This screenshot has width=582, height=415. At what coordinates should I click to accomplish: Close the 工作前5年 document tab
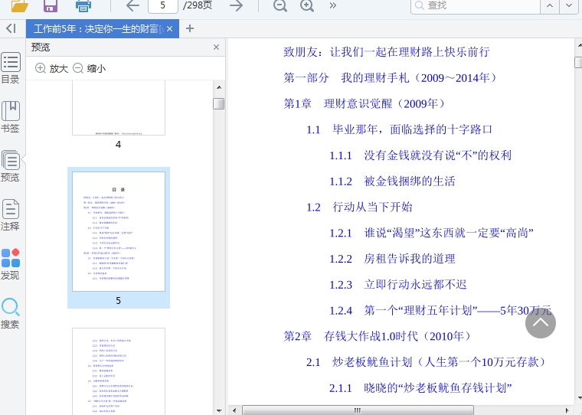point(170,28)
